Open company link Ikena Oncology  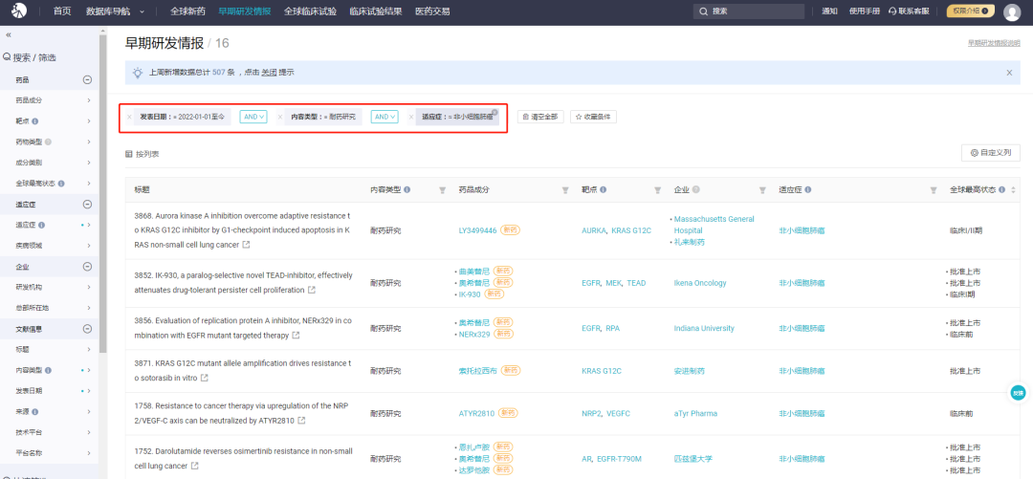coord(699,283)
